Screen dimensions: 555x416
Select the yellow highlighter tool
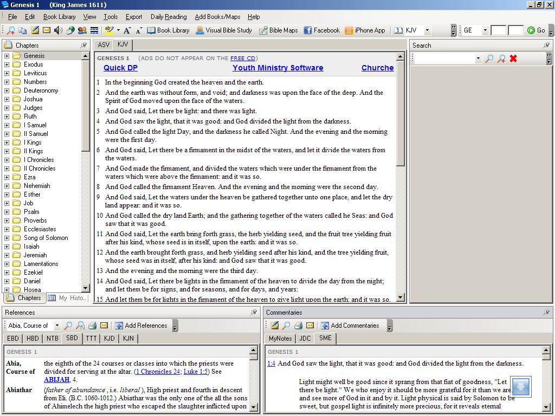109,30
